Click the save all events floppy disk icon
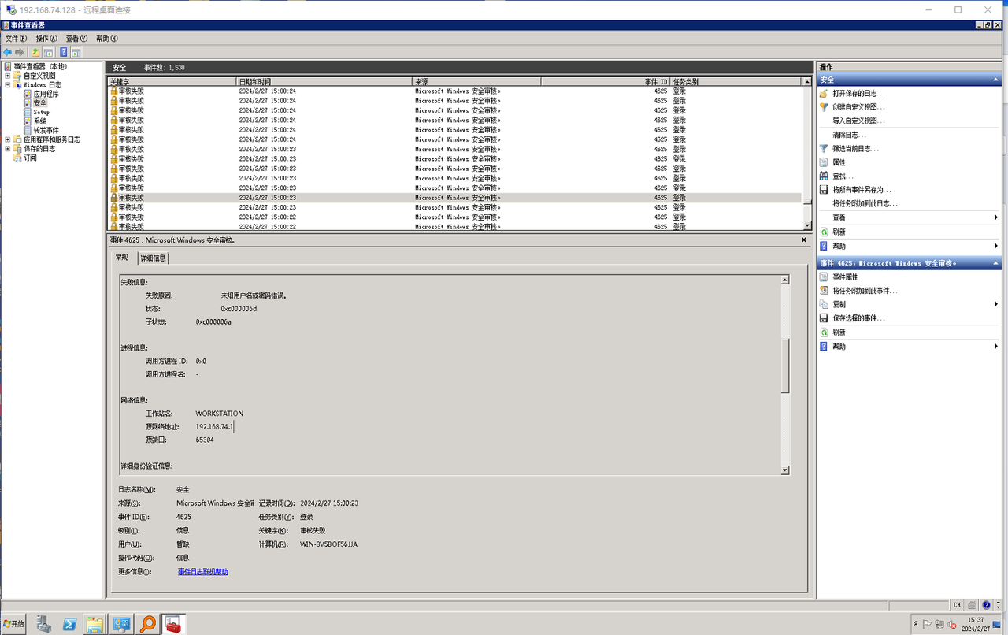The image size is (1008, 635). click(824, 190)
